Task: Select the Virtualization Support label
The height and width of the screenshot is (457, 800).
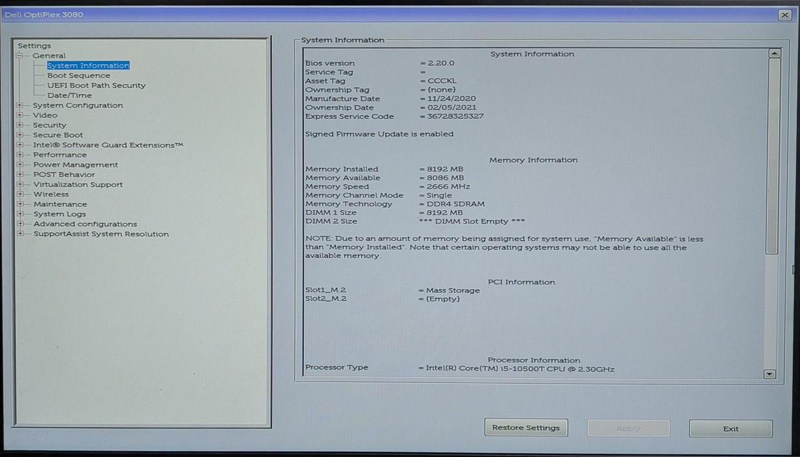Action: coord(78,184)
